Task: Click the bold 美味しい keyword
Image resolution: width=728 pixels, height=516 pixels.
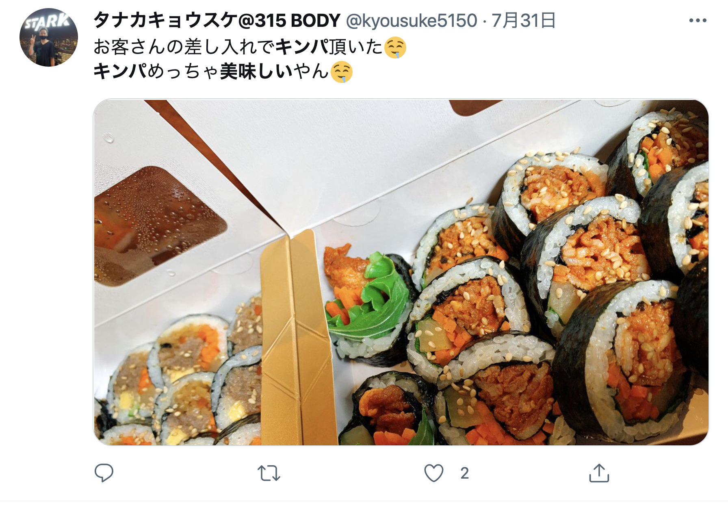Action: [256, 72]
